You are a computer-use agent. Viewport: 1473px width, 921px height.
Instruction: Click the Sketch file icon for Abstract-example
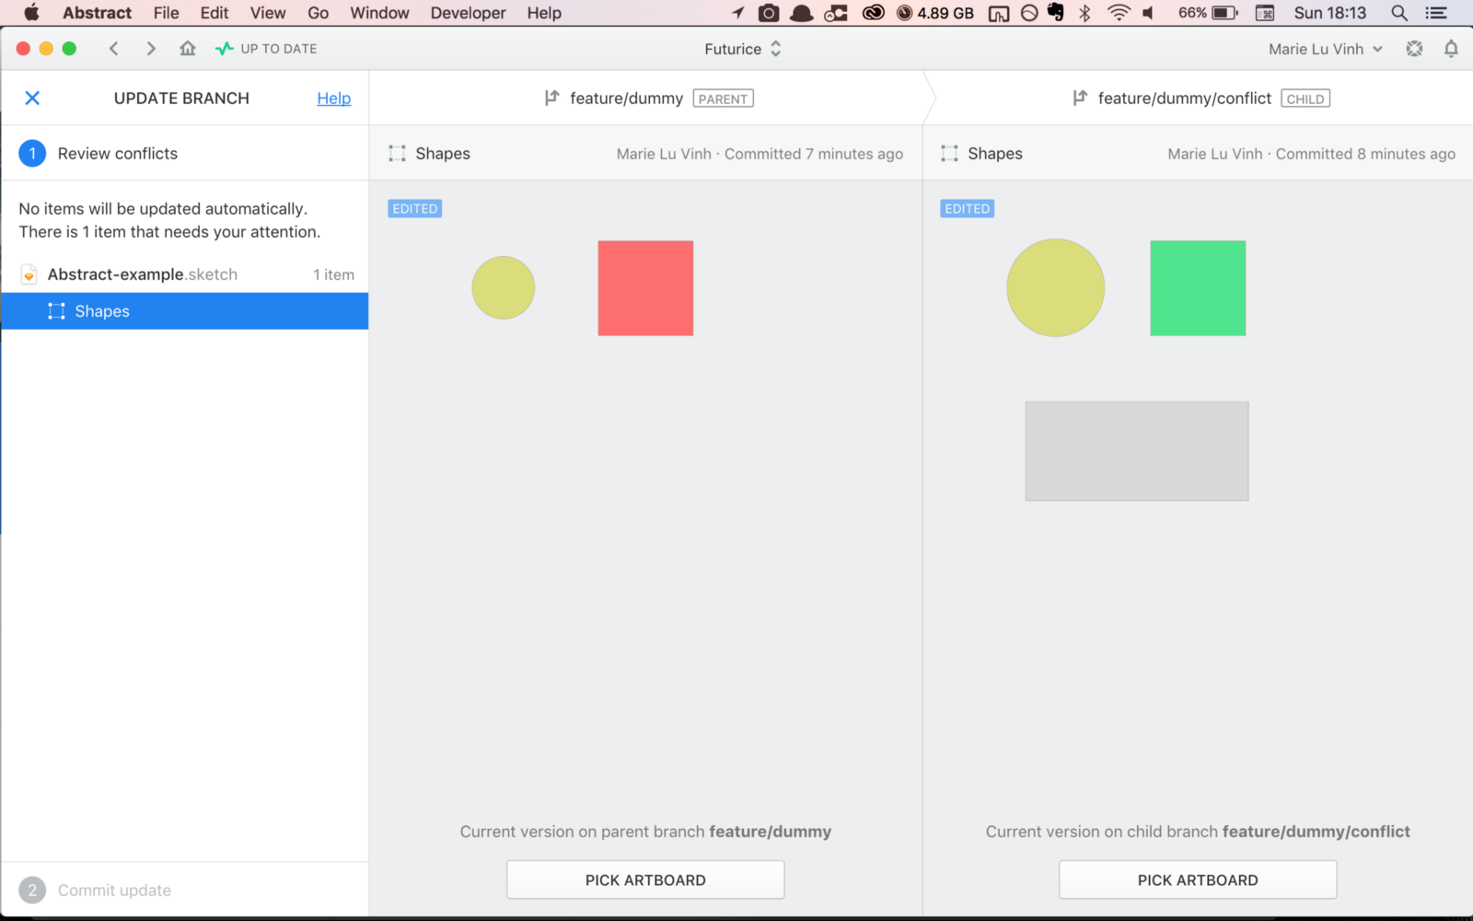(29, 274)
